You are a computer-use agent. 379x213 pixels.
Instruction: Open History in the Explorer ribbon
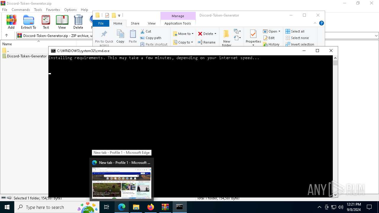(x=271, y=44)
